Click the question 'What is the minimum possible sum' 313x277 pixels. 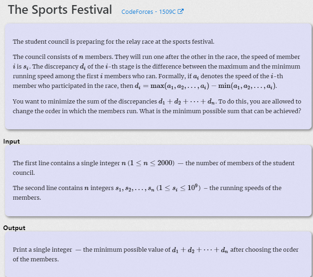[220, 111]
